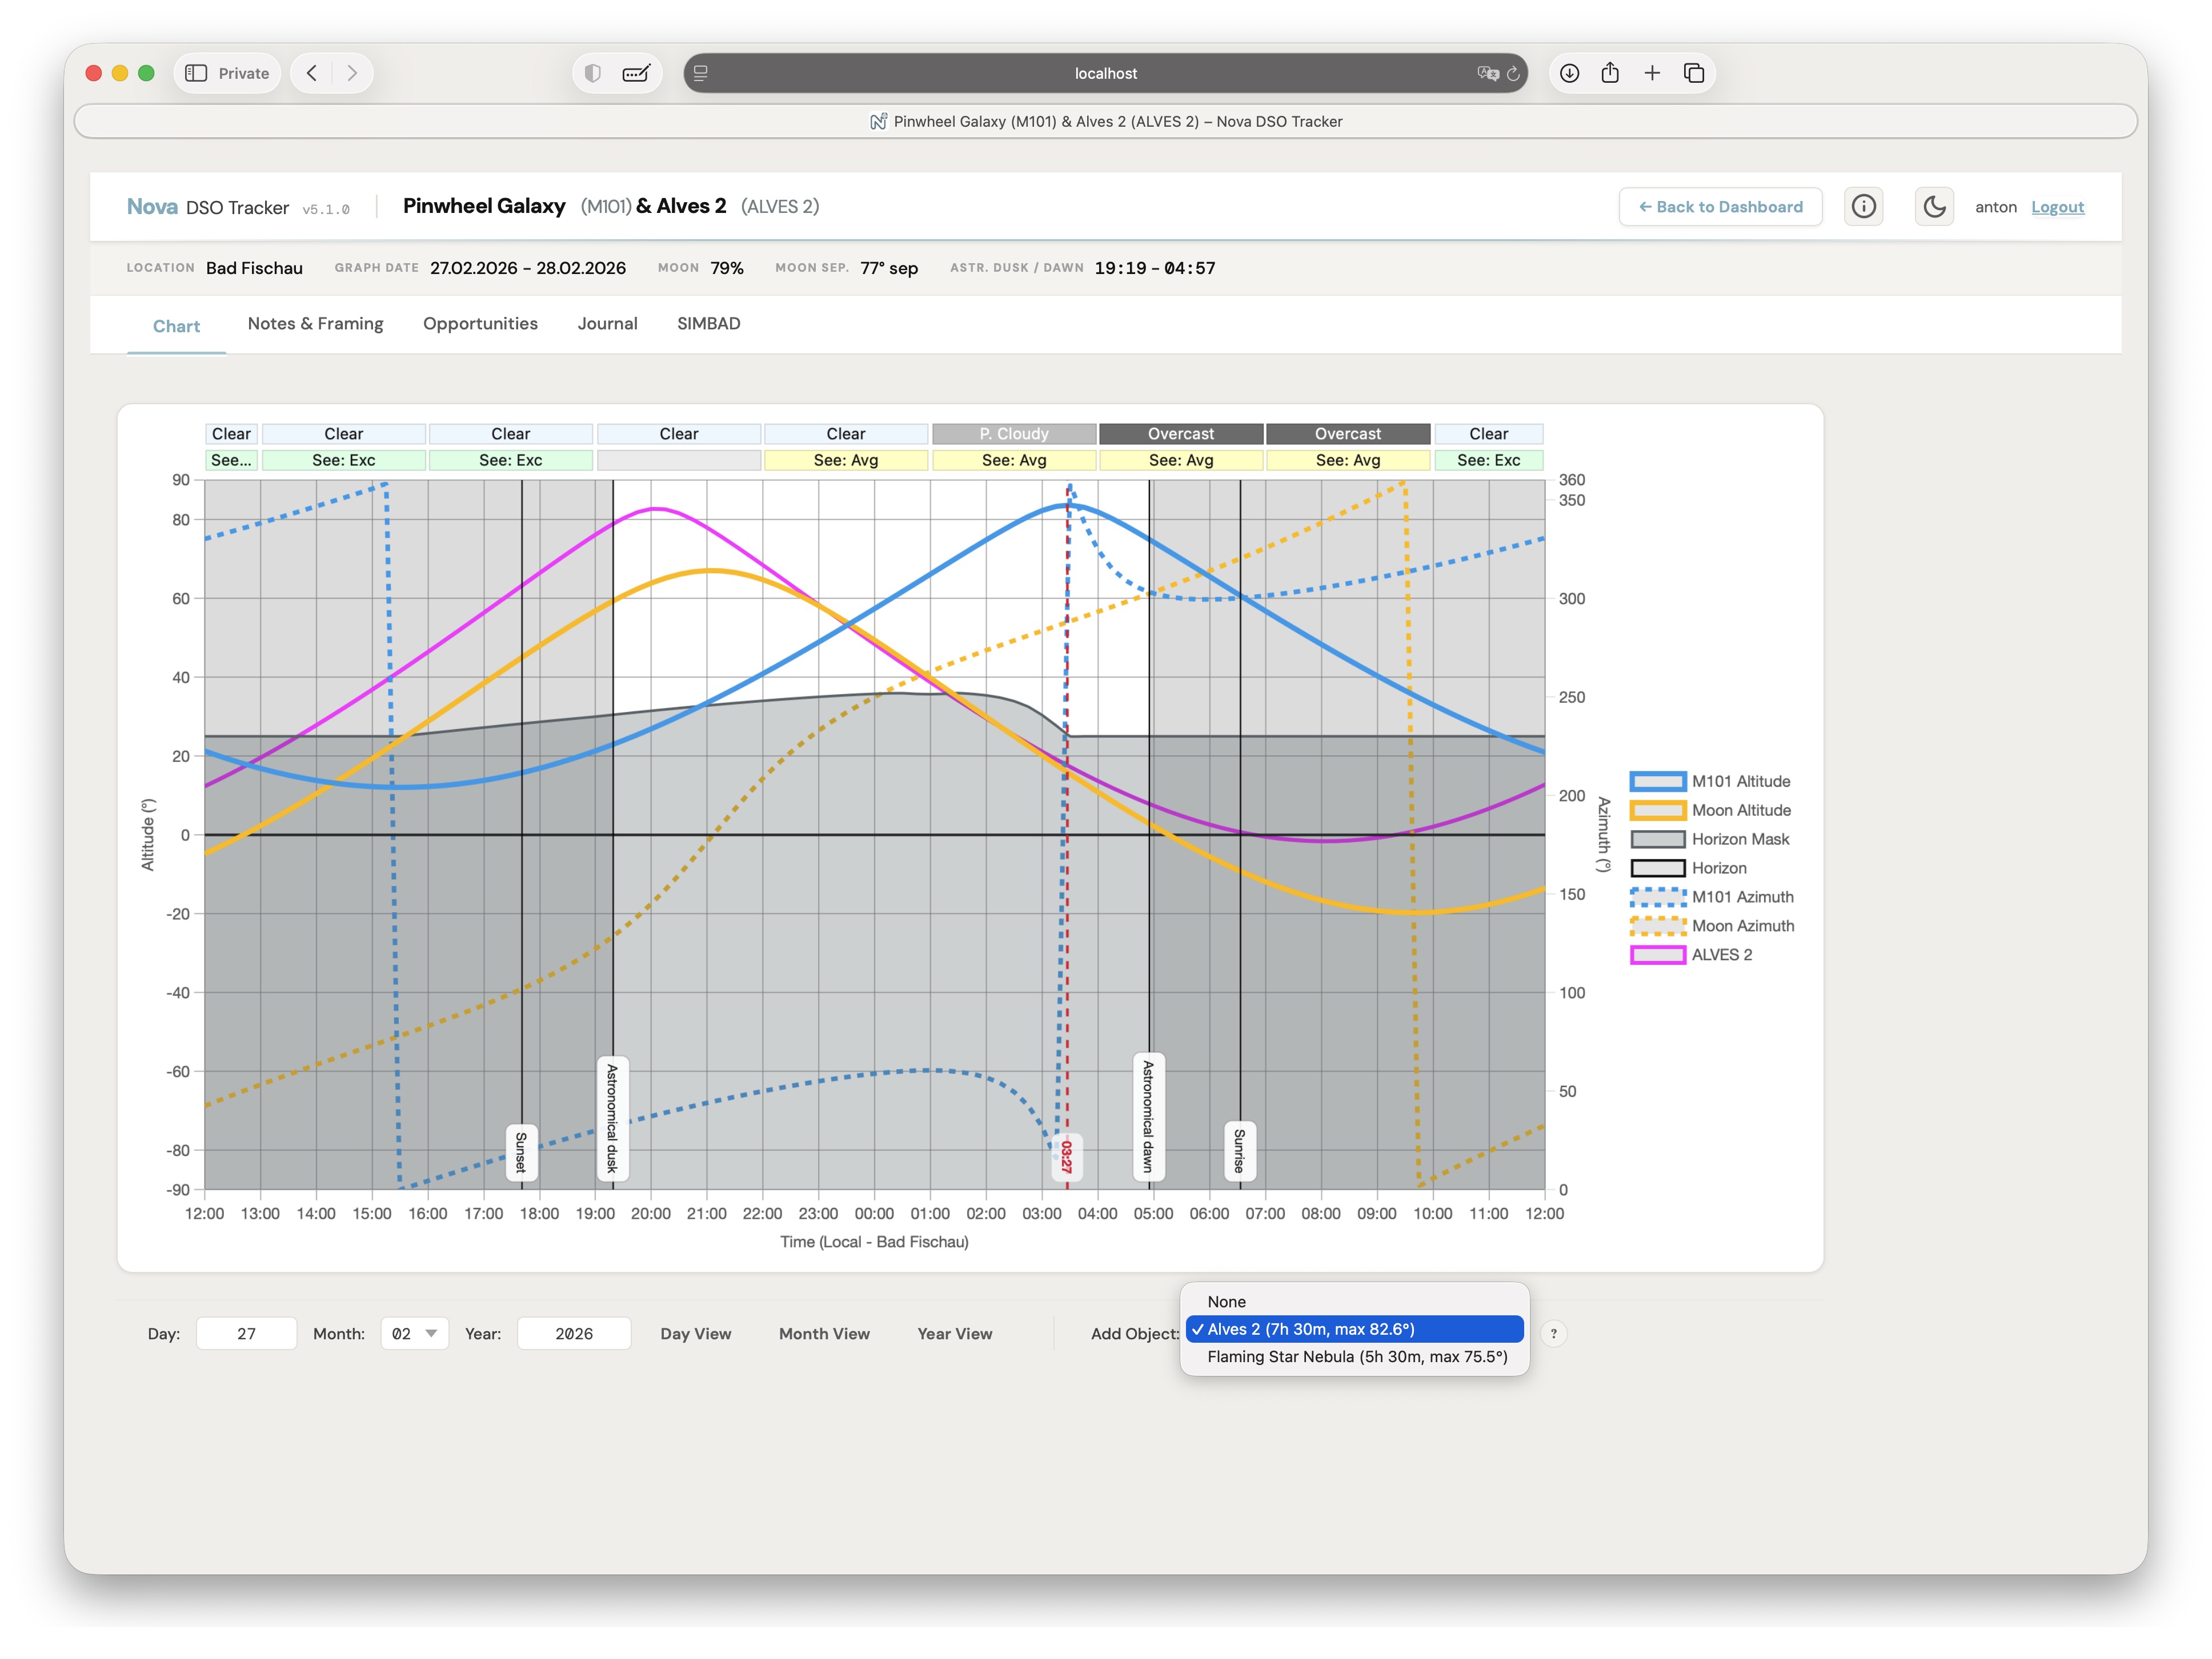This screenshot has width=2212, height=1659.
Task: Show tab overview icon
Action: click(1694, 73)
